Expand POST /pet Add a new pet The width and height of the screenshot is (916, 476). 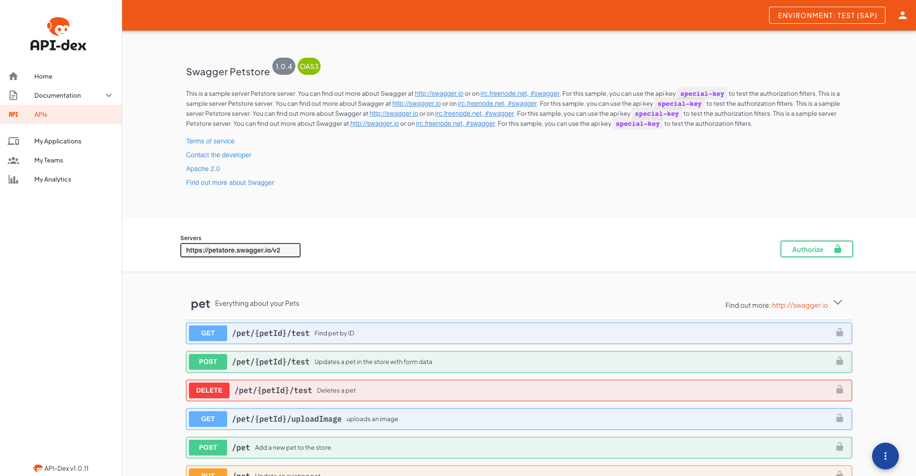519,447
